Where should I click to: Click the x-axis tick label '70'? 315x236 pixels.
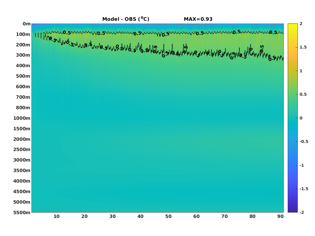coord(224,216)
